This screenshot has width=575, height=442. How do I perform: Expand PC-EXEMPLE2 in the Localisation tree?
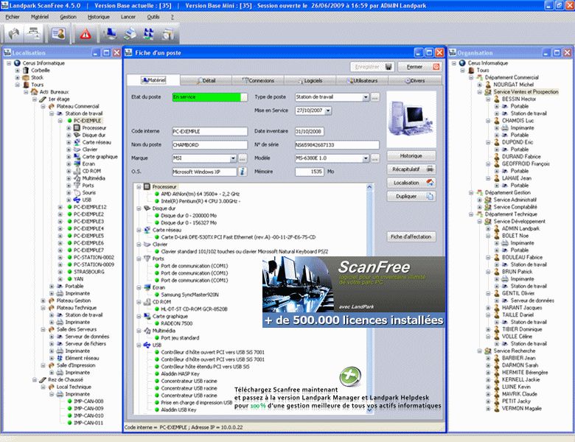click(x=60, y=214)
